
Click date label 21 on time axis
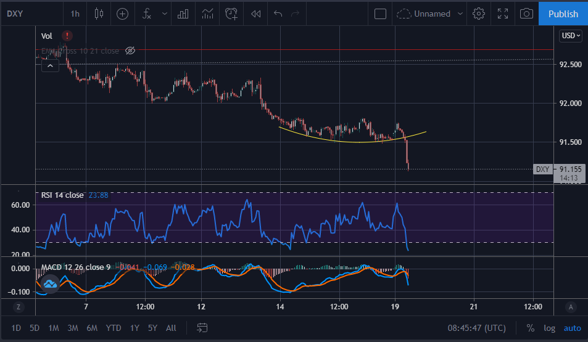click(x=474, y=307)
